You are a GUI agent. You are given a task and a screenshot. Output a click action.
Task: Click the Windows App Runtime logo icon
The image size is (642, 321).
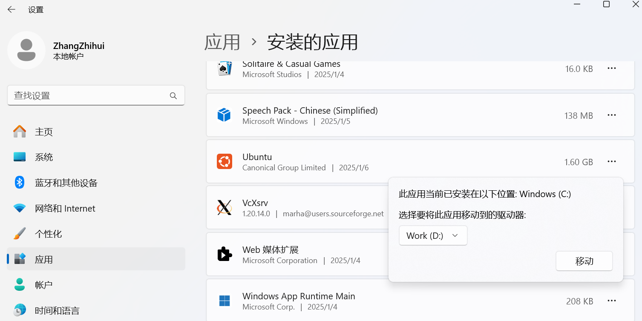[x=225, y=301]
